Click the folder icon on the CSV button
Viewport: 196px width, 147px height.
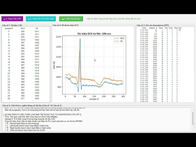point(4,19)
